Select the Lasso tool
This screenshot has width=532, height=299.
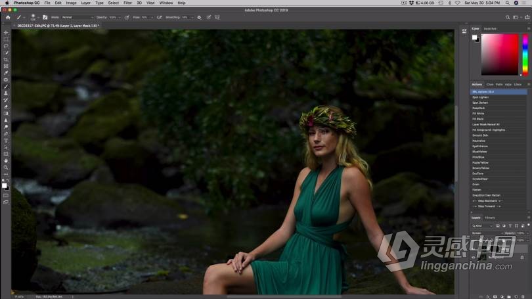6,46
